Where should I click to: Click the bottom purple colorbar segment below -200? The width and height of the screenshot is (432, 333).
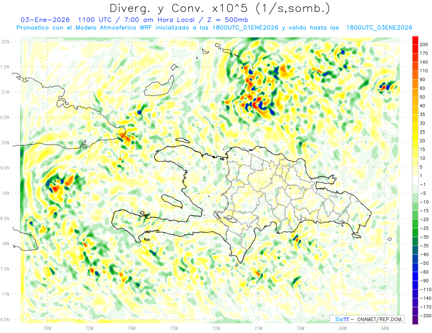tap(415, 320)
